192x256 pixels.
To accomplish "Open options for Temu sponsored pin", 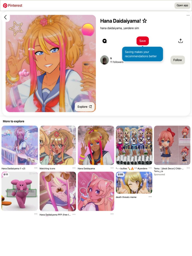I will point(188,168).
